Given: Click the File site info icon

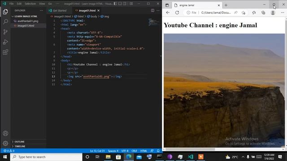Looking at the screenshot, I should (191, 13).
